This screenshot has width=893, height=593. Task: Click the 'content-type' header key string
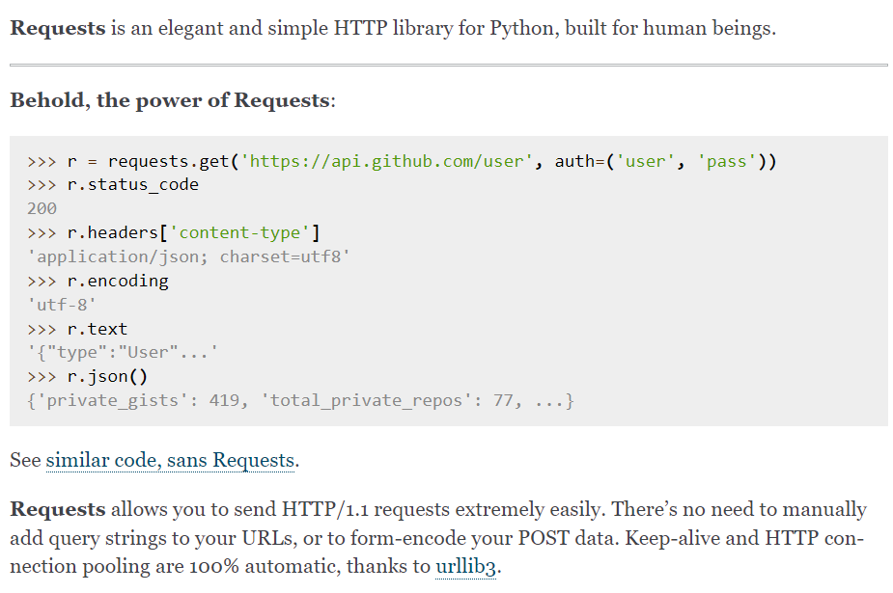pos(239,232)
